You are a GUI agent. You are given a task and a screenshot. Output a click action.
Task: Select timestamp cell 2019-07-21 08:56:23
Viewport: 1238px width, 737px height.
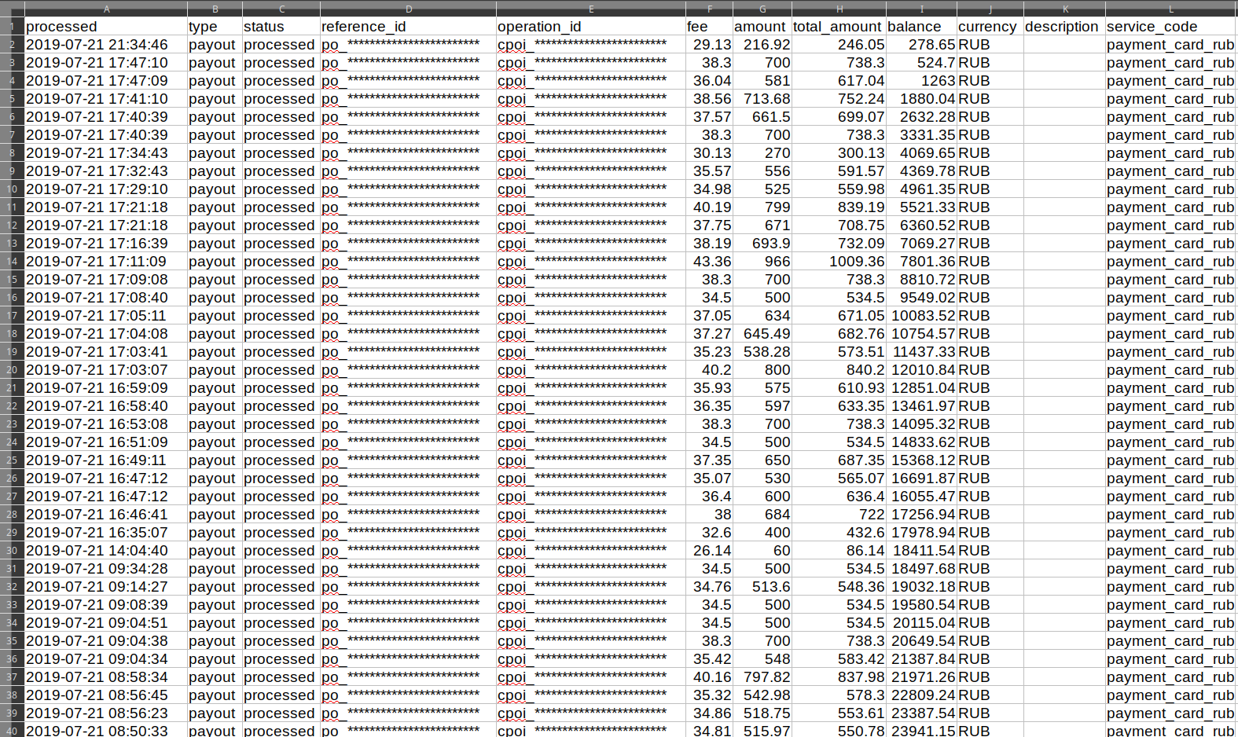tap(106, 713)
